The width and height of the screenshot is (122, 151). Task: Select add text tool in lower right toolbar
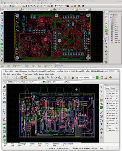coord(101,124)
